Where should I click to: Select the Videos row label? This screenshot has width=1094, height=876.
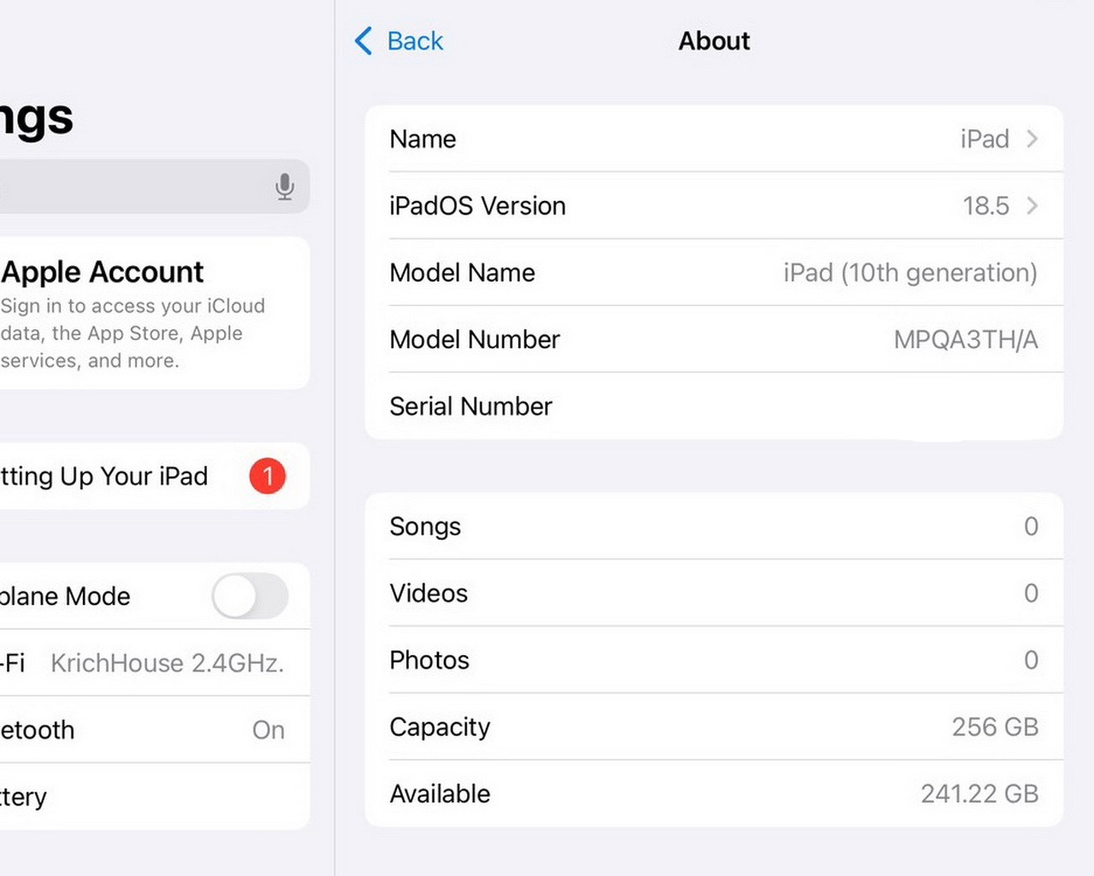click(429, 593)
